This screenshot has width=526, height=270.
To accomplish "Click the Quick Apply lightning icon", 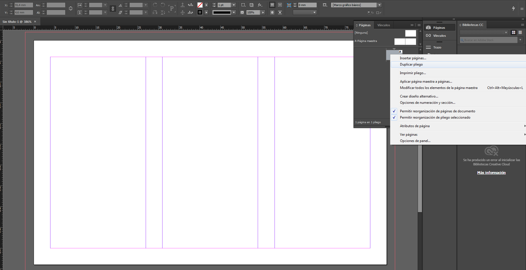I will tap(513, 9).
